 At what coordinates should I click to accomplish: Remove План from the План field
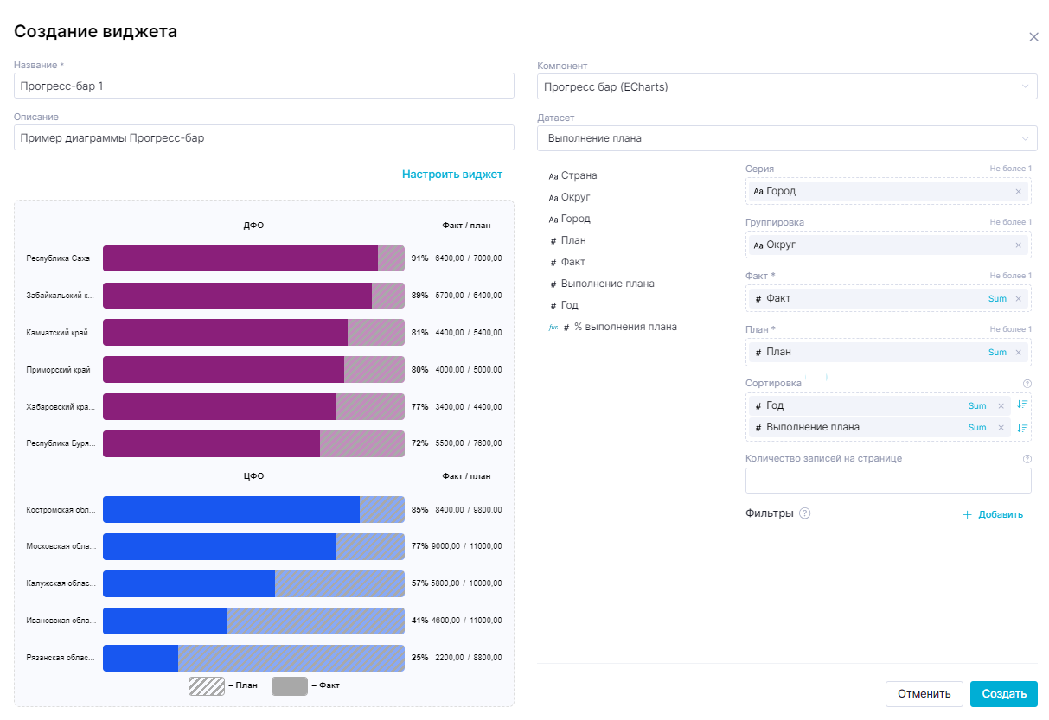1018,352
